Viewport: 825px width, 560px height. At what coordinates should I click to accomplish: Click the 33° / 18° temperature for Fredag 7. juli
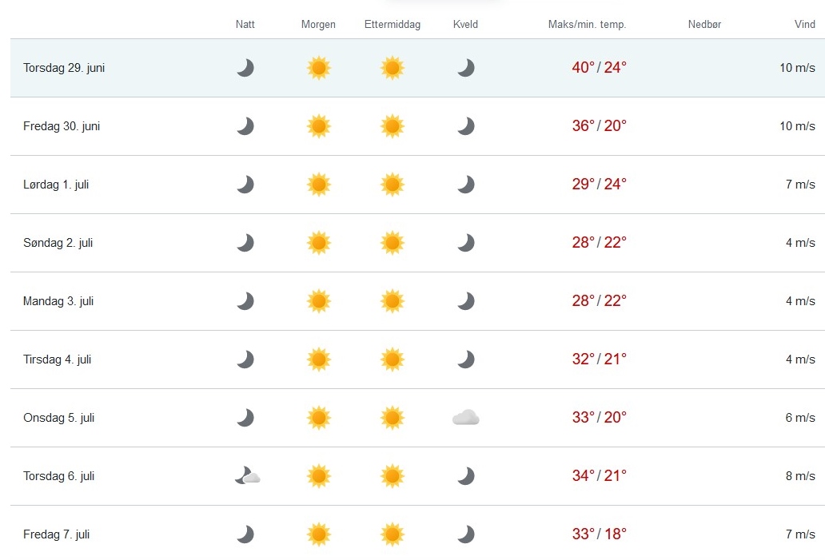600,534
